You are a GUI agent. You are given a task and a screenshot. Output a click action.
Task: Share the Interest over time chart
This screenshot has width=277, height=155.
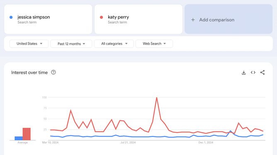[262, 72]
